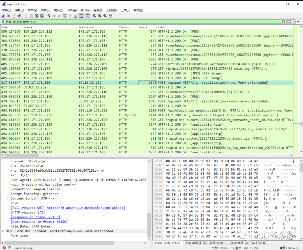This screenshot has height=250, width=303.
Task: Go back with the left green arrow
Action: [x=54, y=16]
